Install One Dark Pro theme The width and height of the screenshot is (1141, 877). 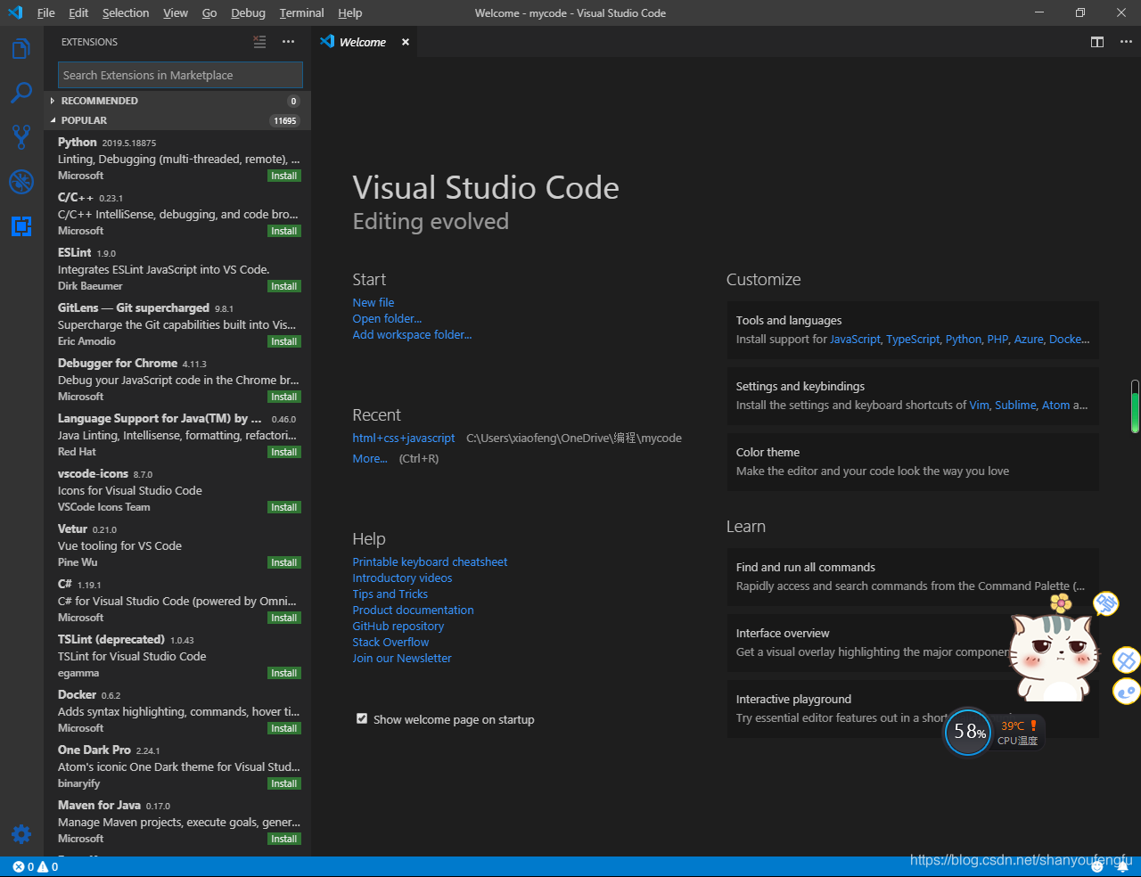click(x=284, y=783)
